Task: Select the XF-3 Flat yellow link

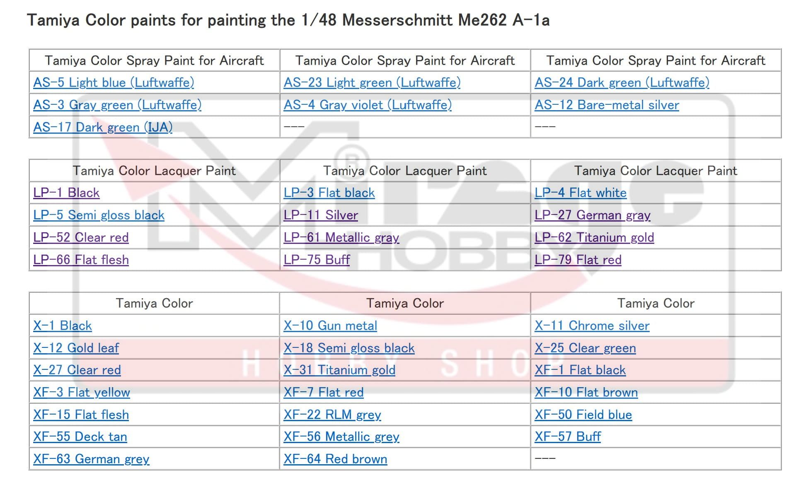Action: pos(82,393)
